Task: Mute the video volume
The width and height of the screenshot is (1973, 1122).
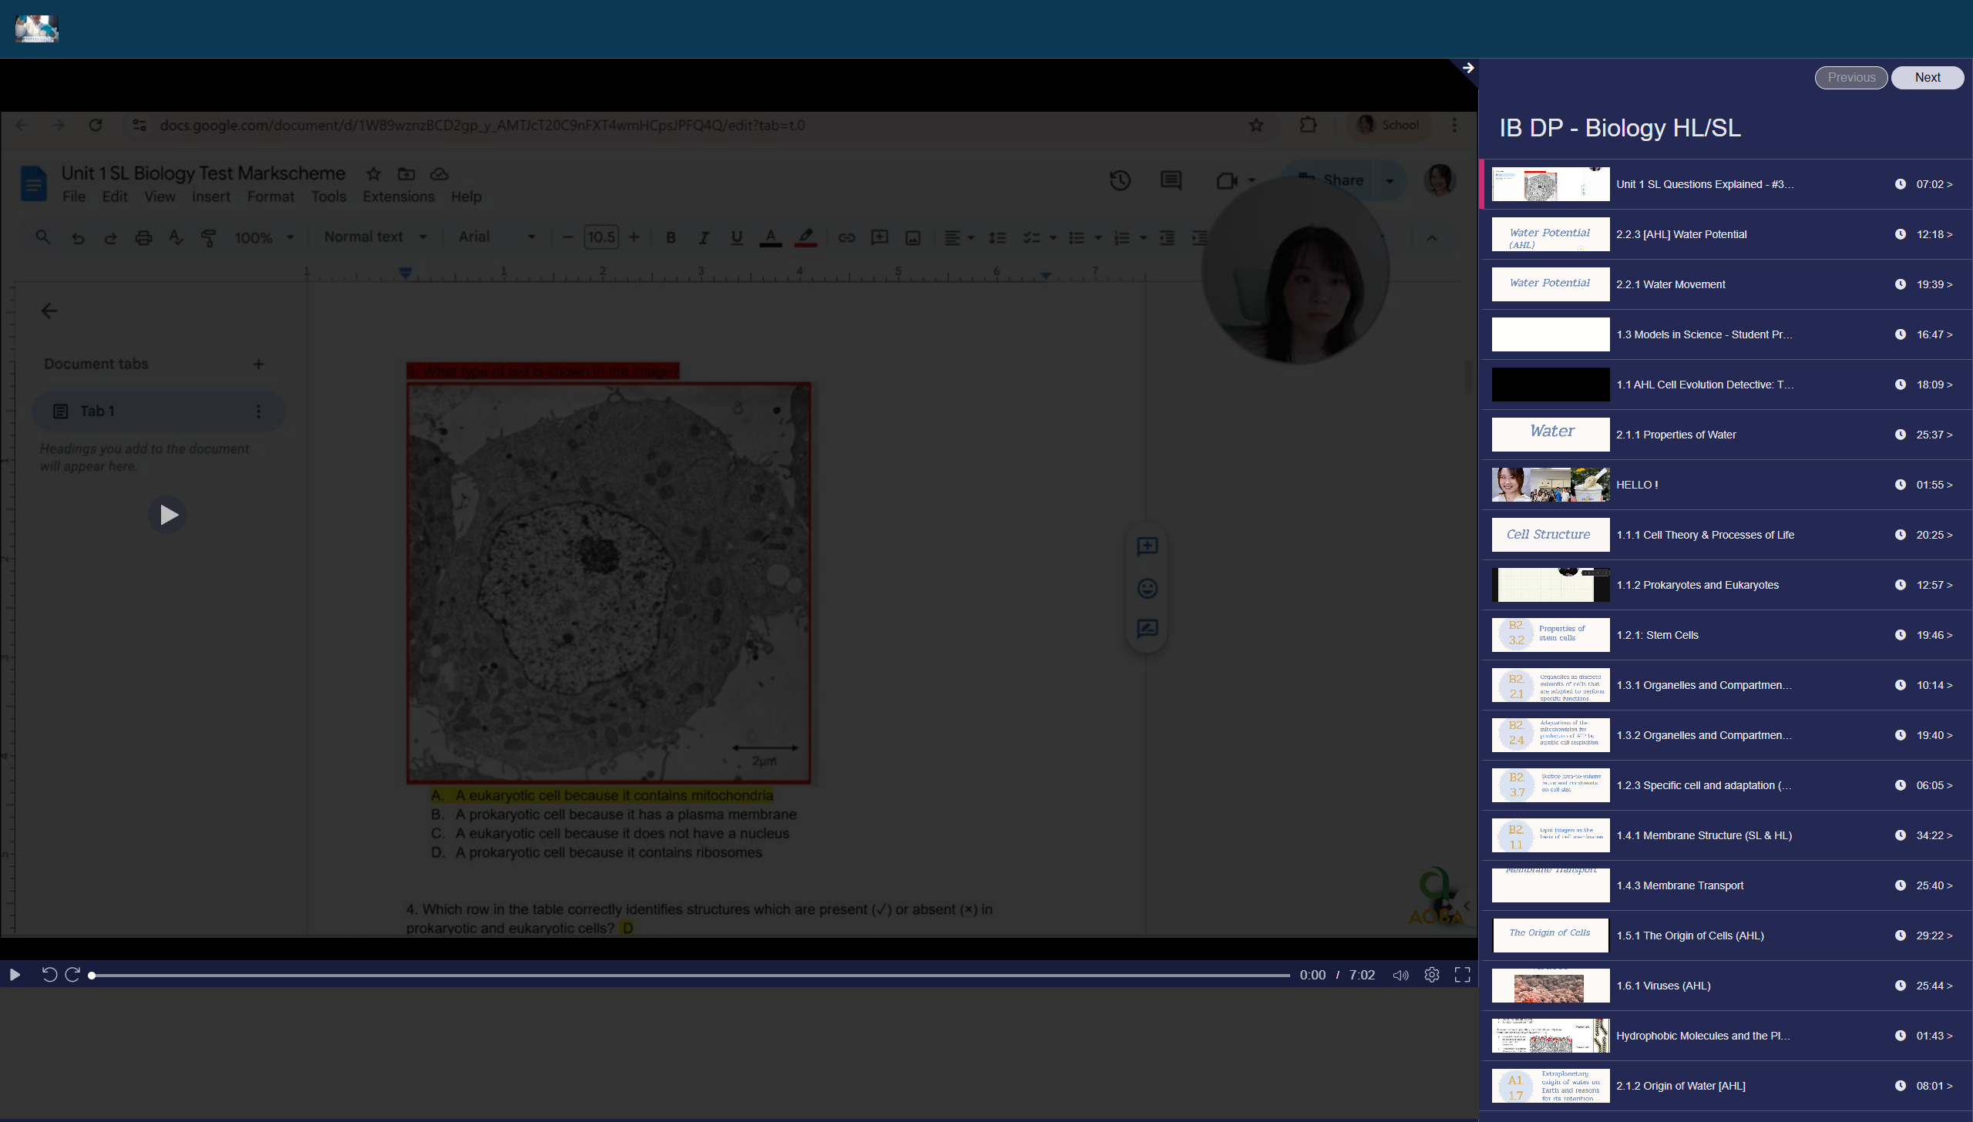Action: (1400, 974)
